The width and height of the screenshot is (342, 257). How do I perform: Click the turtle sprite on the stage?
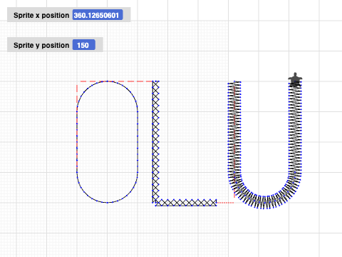[295, 79]
